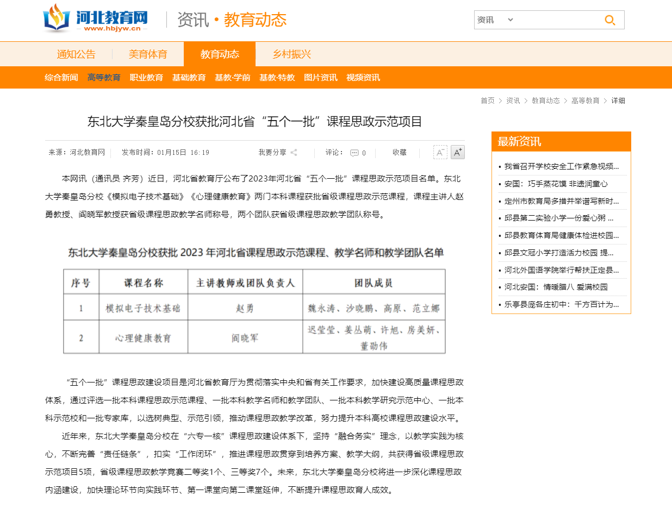This screenshot has height=508, width=672.
Task: Increase font size with A+ icon
Action: pos(458,152)
